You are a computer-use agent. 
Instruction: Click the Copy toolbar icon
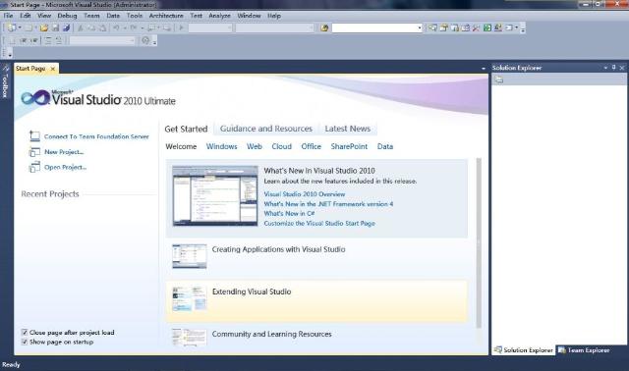(91, 27)
